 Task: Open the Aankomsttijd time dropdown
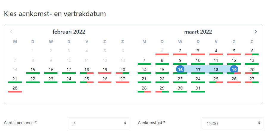[232, 123]
